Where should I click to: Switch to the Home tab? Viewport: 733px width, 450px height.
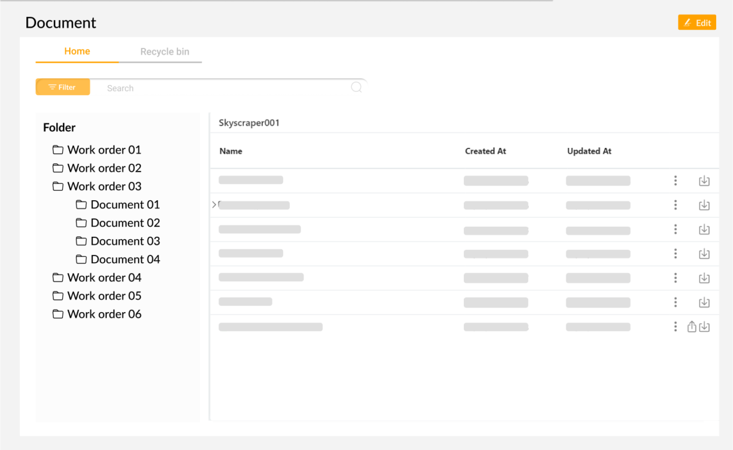[x=77, y=51]
